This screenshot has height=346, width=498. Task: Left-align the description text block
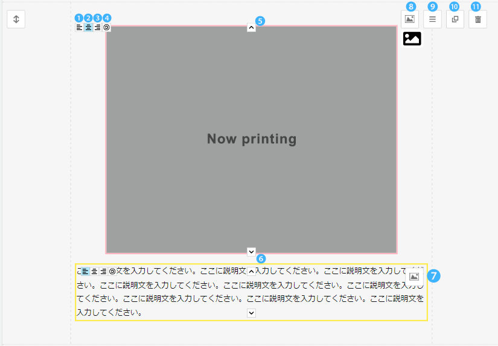[85, 272]
